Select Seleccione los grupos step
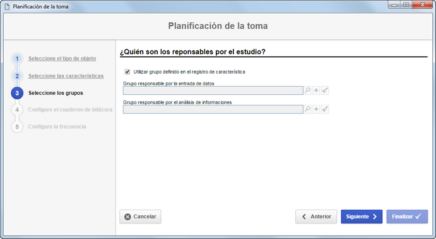 coord(56,93)
